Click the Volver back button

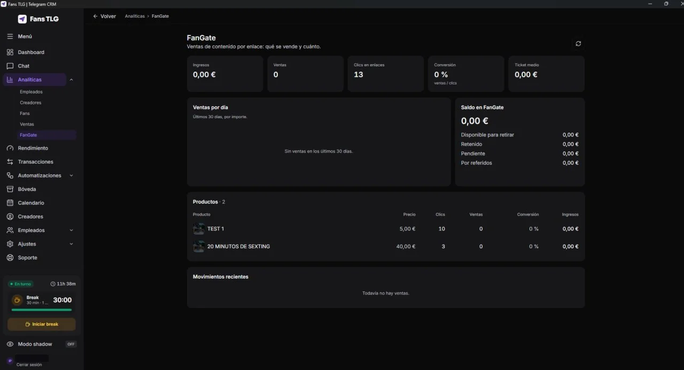click(x=104, y=16)
